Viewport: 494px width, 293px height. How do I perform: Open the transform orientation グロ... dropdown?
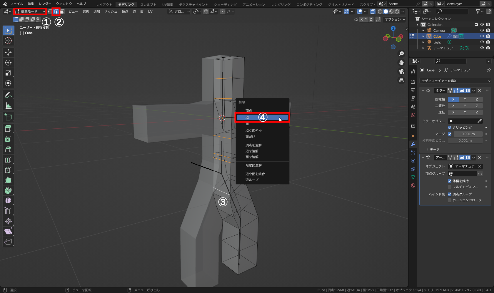point(179,11)
